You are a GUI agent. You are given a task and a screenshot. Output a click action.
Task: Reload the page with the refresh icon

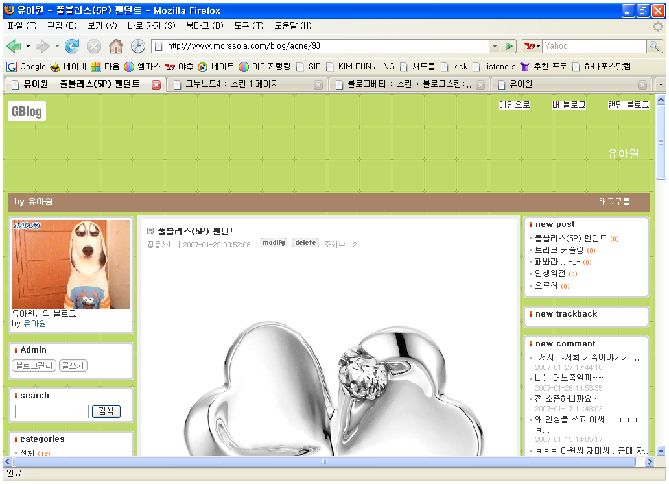72,46
